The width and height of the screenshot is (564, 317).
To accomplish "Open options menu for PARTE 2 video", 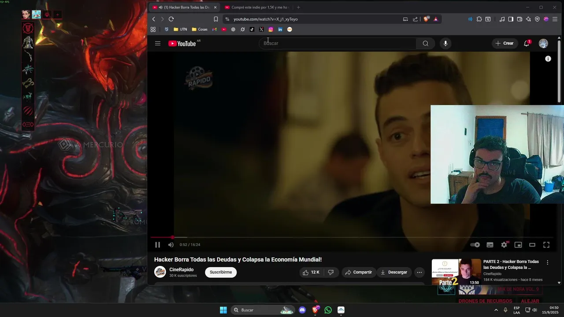I will click(548, 262).
